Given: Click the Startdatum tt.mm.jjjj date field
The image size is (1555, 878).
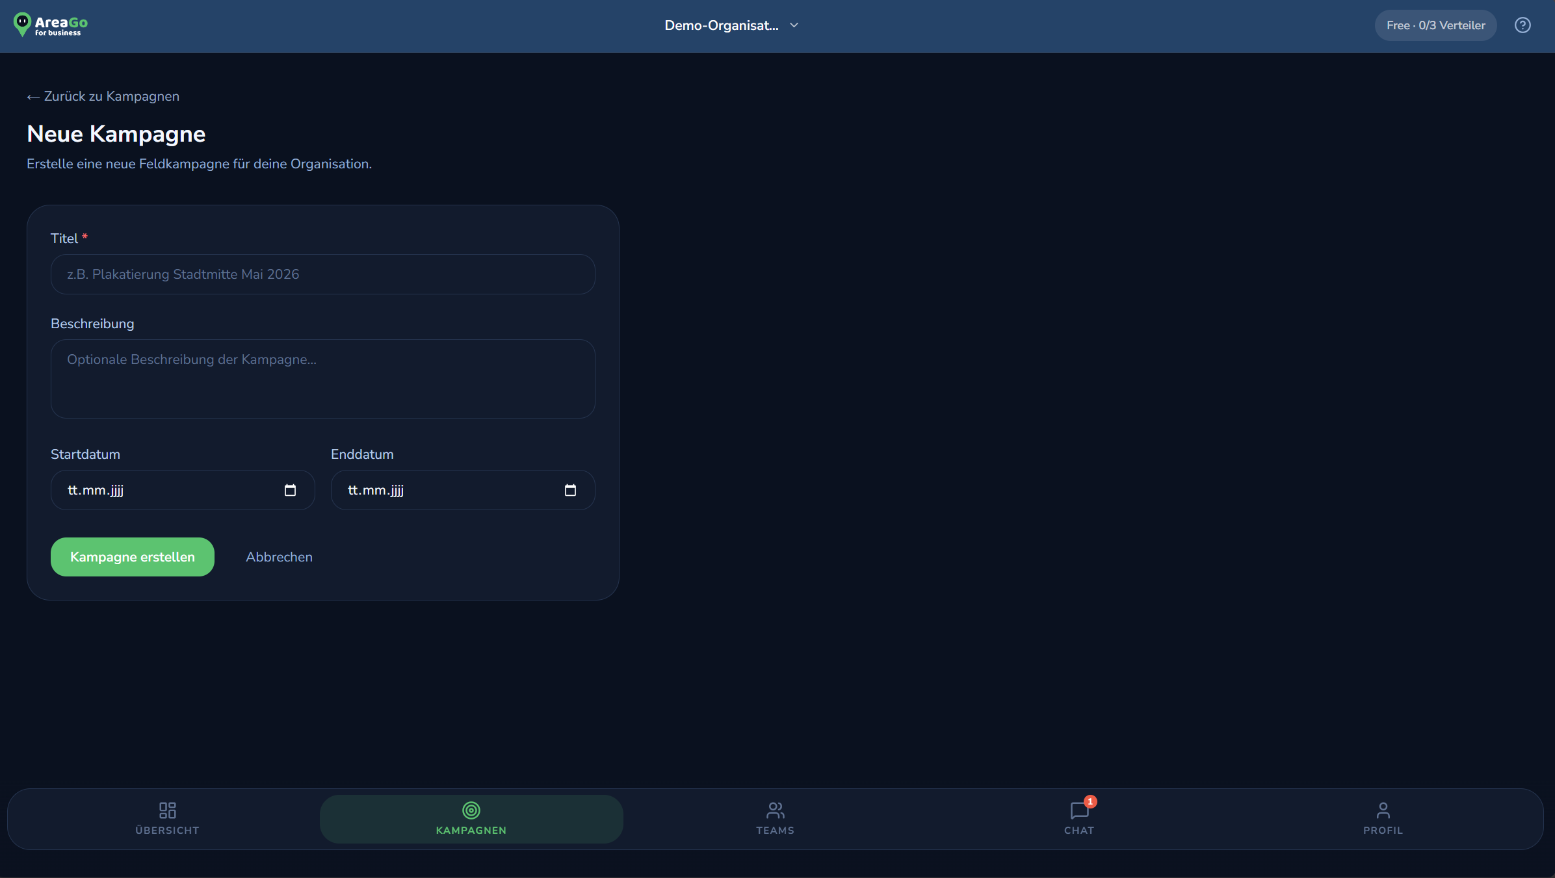Looking at the screenshot, I should point(183,490).
